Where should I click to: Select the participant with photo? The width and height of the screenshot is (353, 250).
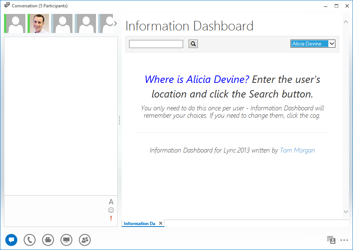coord(38,23)
